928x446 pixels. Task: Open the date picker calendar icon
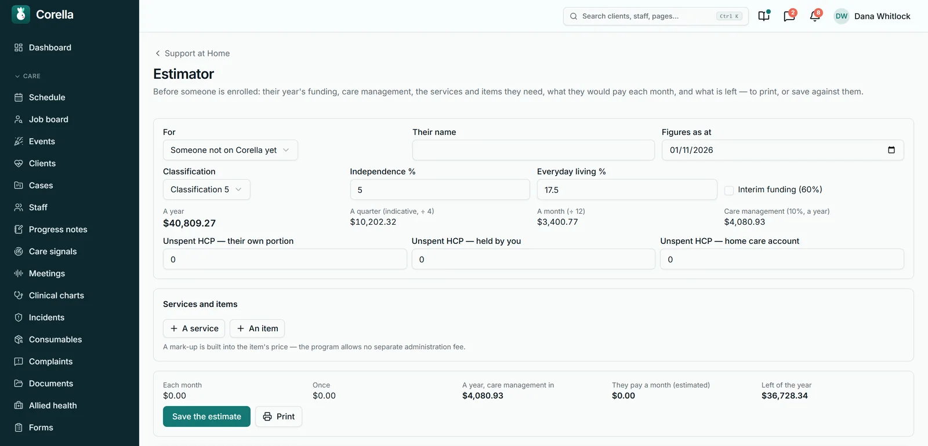coord(891,150)
